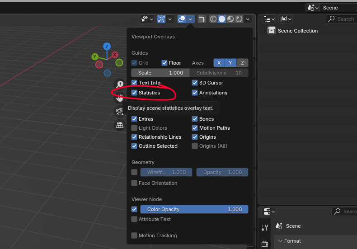
Task: Select Scene Collection in the outliner
Action: click(x=297, y=31)
